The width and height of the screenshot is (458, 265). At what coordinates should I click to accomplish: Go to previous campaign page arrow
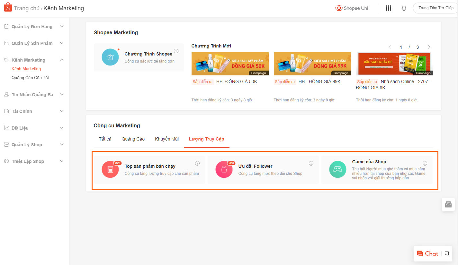390,47
